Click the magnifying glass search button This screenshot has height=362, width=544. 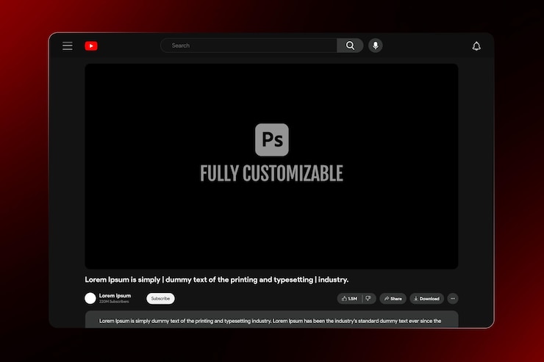[350, 46]
